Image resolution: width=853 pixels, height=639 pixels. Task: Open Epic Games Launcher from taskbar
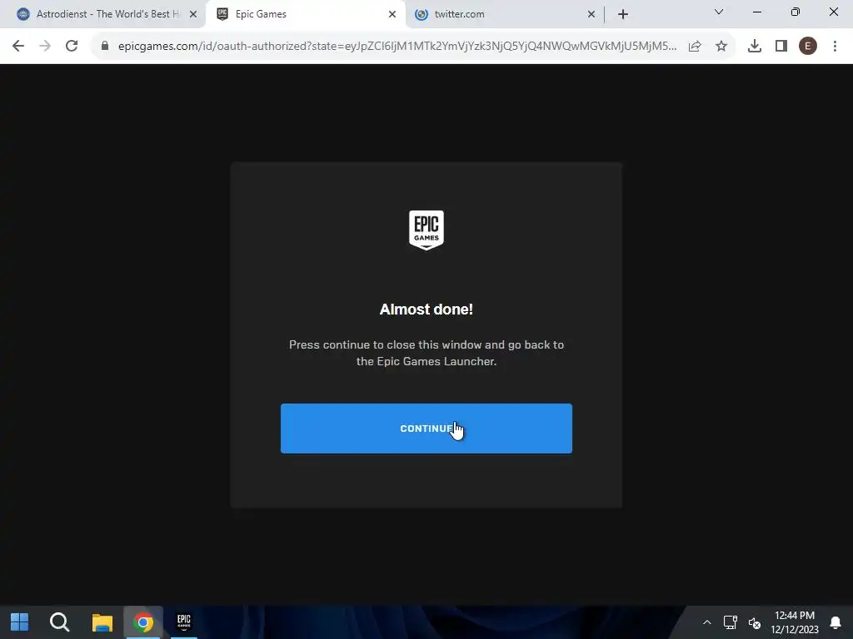pos(184,622)
